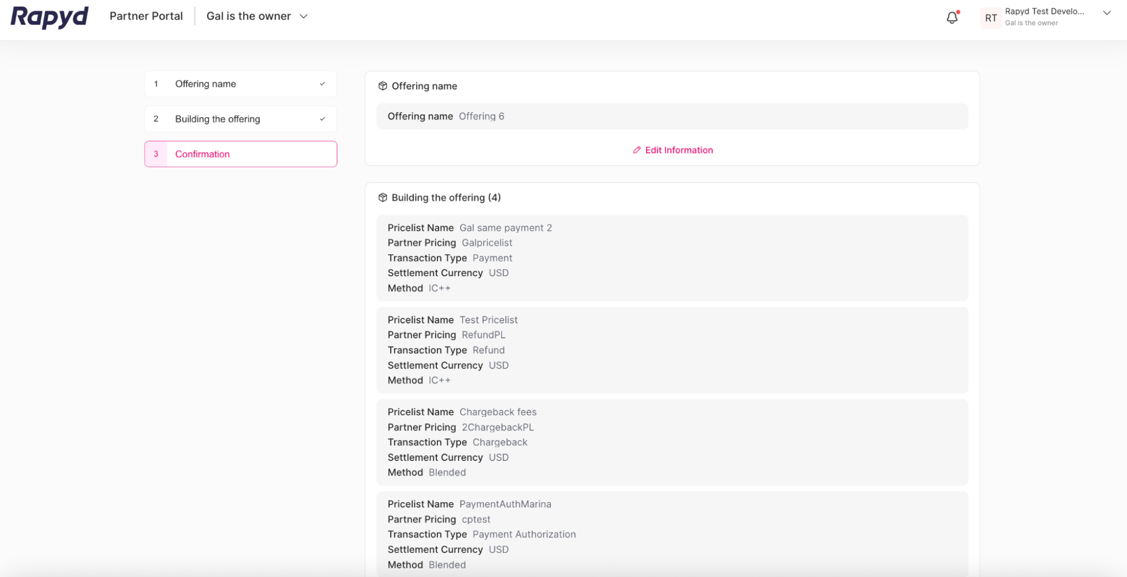
Task: Click the package icon beside Offering name heading
Action: coord(384,86)
